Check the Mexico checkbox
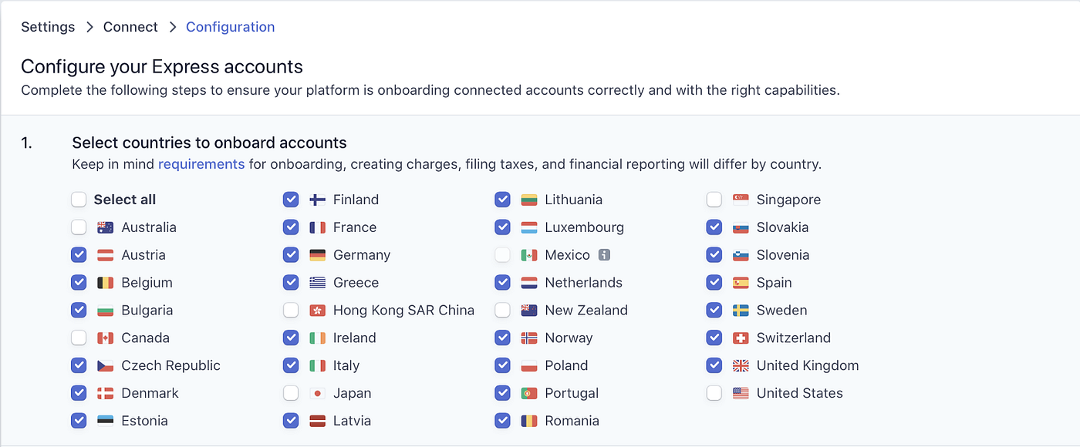This screenshot has width=1080, height=447. click(502, 254)
